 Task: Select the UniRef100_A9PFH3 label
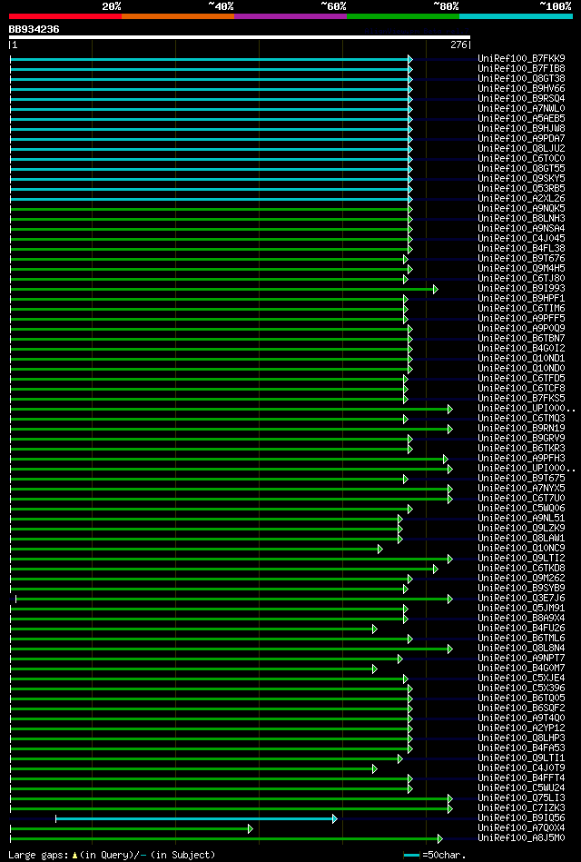click(521, 459)
